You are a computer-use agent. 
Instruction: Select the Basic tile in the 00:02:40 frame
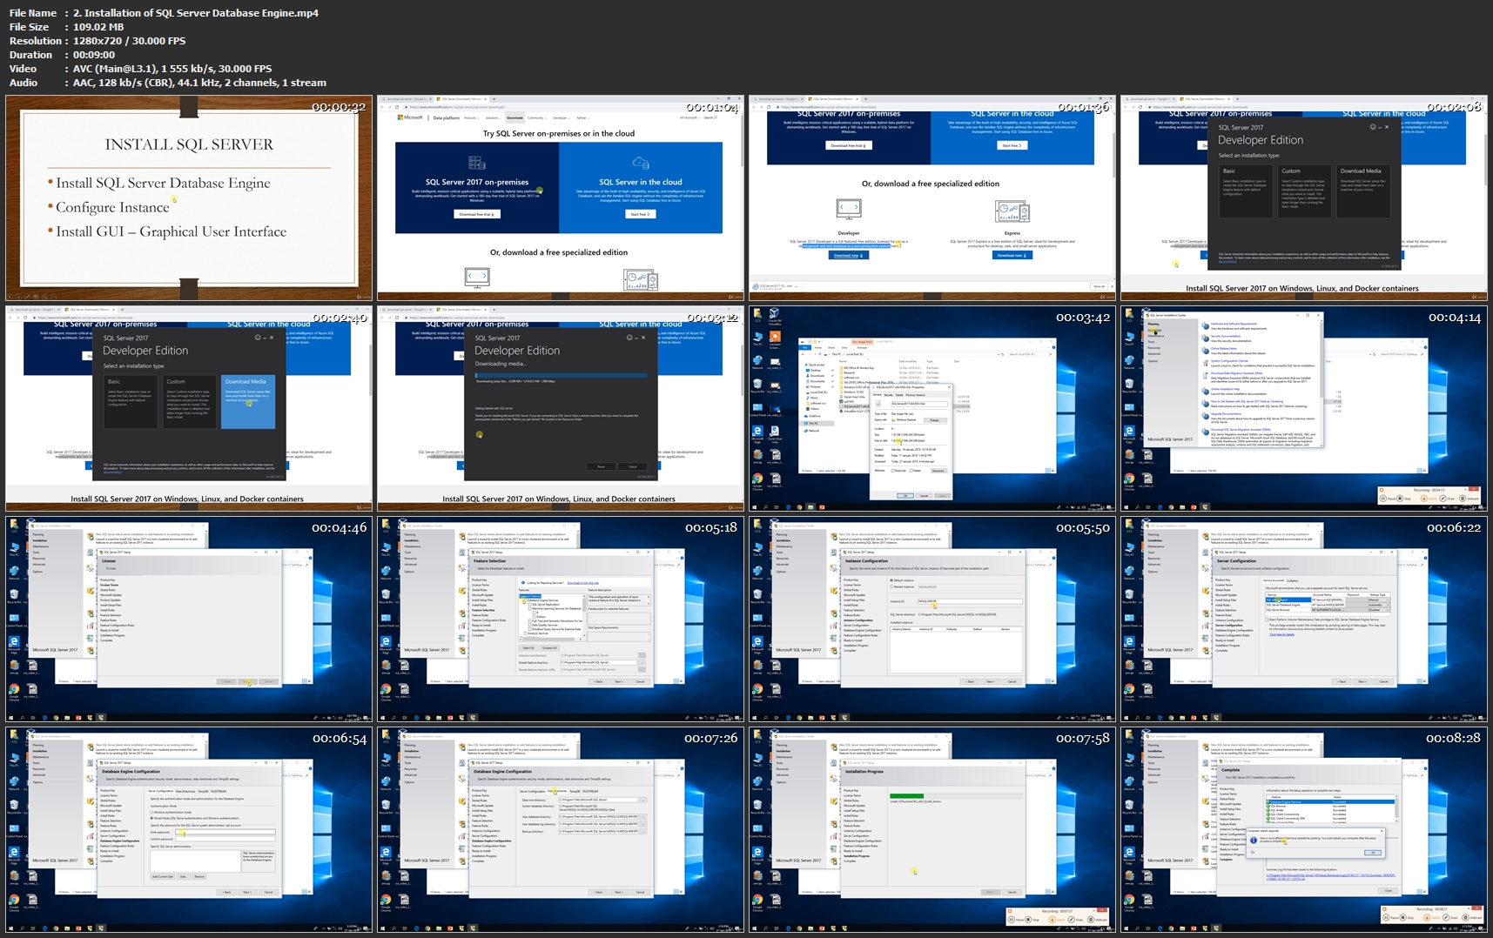[x=130, y=402]
